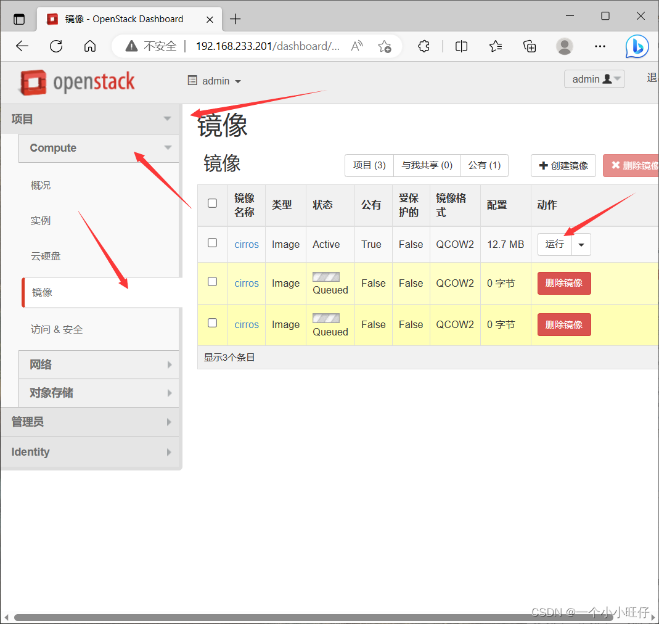This screenshot has height=624, width=659.
Task: Open the admin user menu in the header
Action: click(x=594, y=79)
